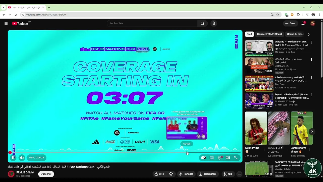Open the Barcelona vs el ayn short
This screenshot has width=323, height=182.
click(302, 128)
